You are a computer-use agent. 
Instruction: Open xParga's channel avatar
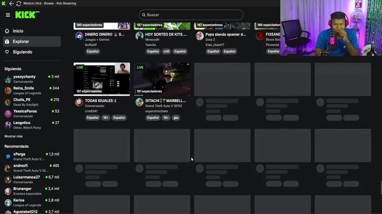[x=8, y=157]
